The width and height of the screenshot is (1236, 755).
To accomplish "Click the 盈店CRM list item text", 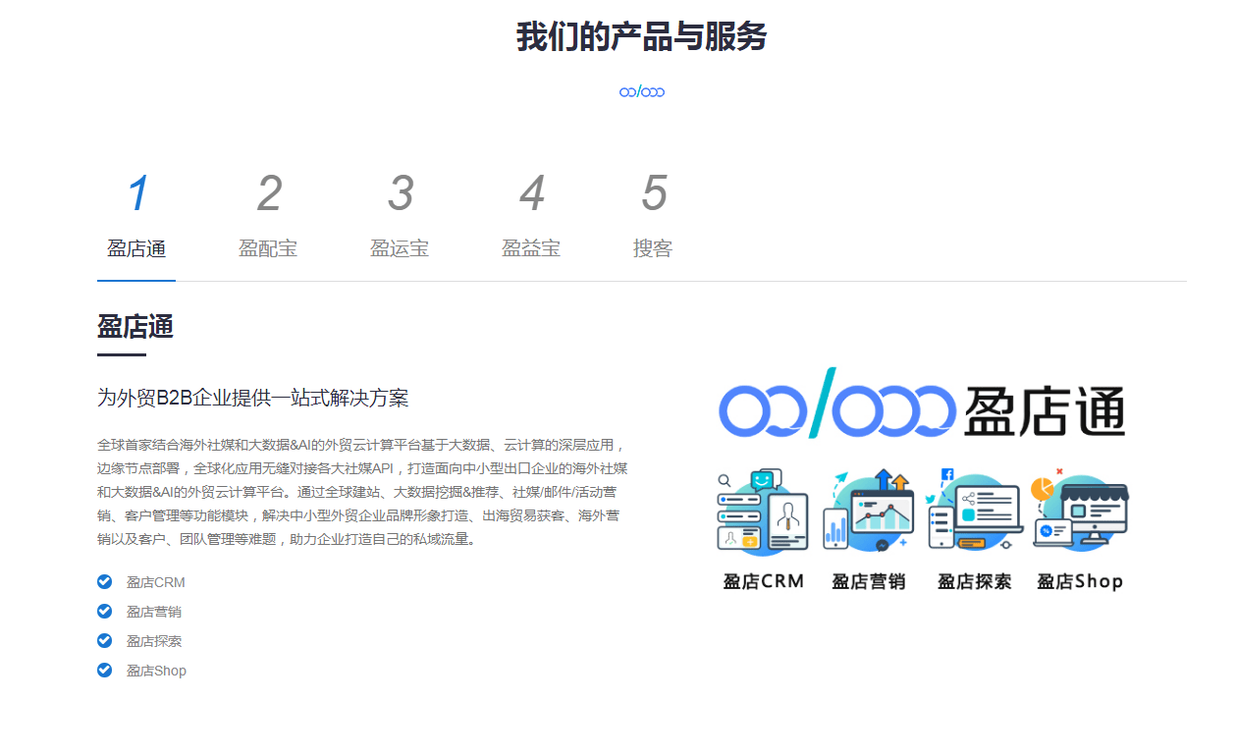I will point(155,582).
